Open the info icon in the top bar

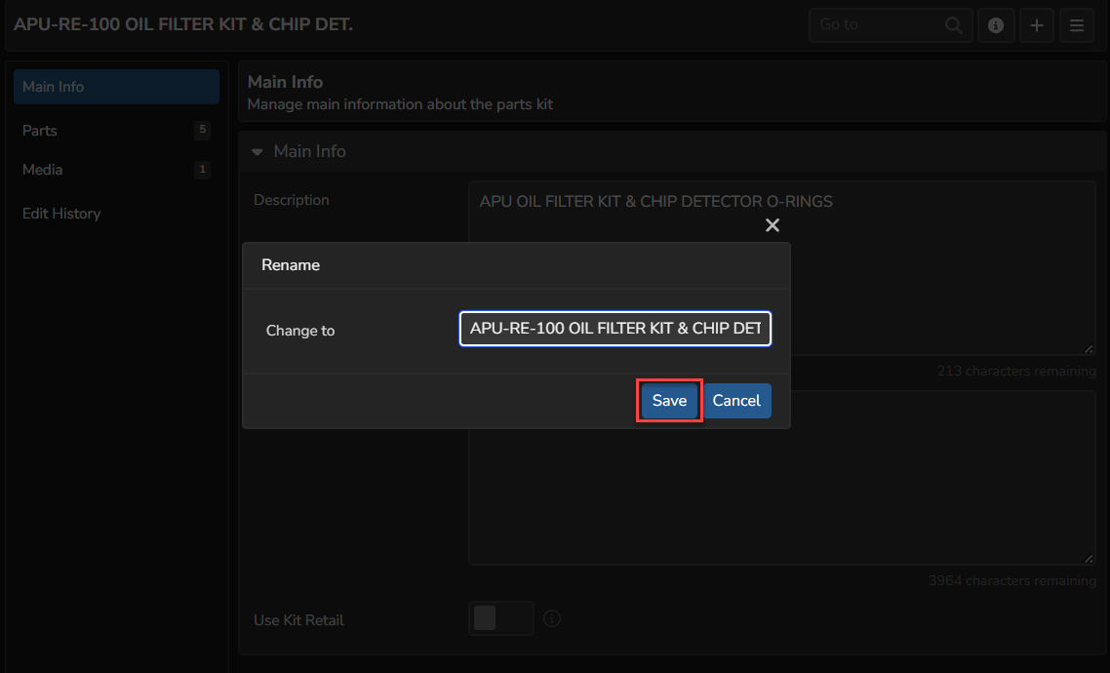[996, 24]
